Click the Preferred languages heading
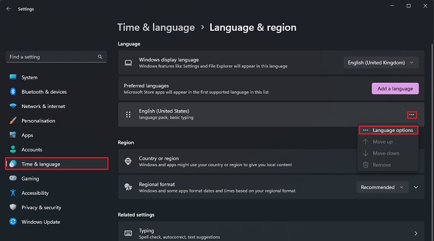434x241 pixels. point(146,86)
